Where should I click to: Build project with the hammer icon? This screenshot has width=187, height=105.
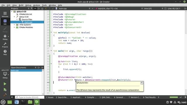[x=5, y=95]
